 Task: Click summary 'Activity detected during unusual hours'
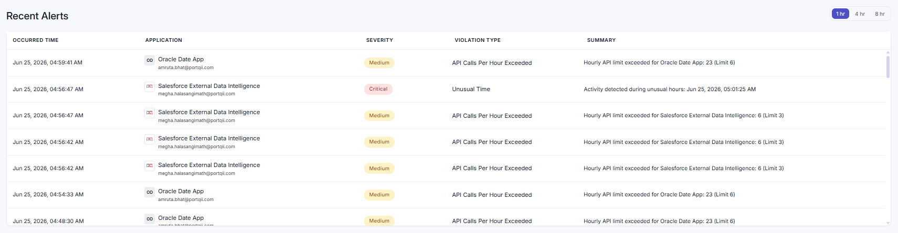point(670,90)
